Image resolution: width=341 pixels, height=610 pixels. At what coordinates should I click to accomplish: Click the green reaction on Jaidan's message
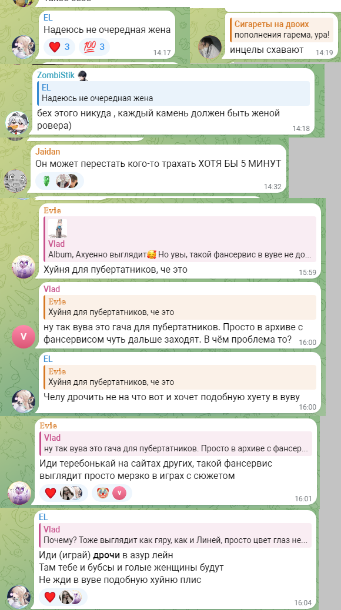click(46, 181)
